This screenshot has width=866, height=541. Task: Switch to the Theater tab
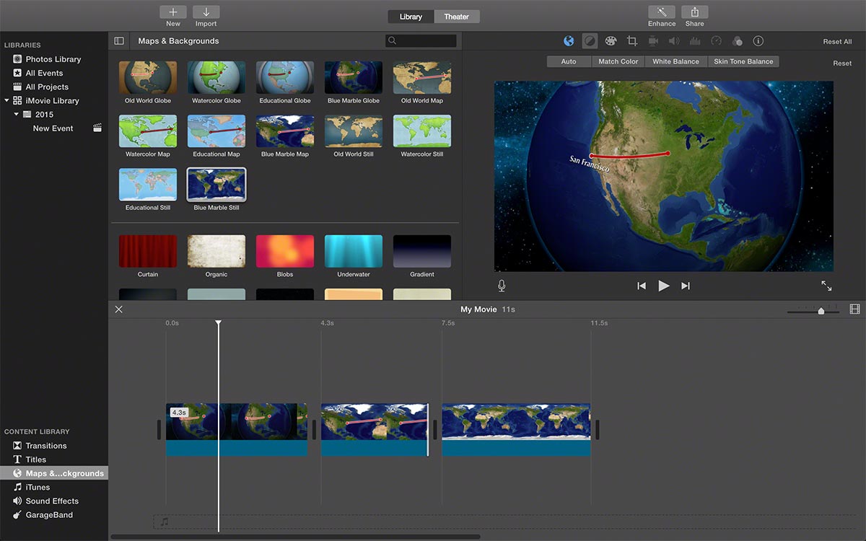456,17
